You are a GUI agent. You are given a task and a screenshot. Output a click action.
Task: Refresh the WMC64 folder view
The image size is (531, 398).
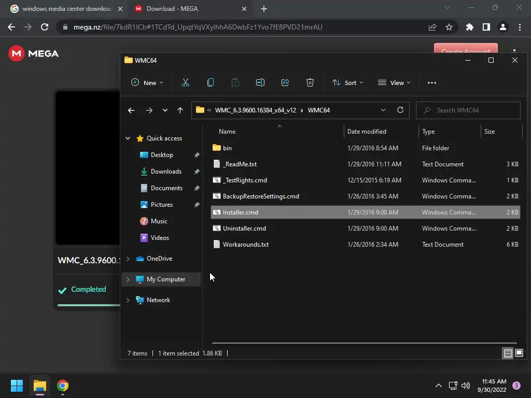400,110
